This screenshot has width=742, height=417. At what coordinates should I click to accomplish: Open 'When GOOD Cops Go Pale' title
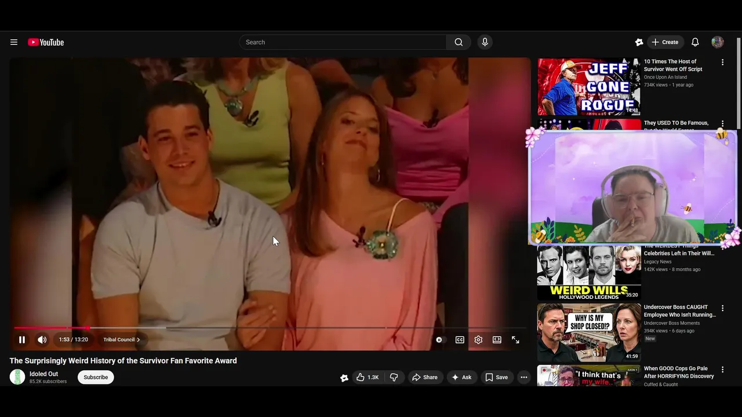(679, 372)
